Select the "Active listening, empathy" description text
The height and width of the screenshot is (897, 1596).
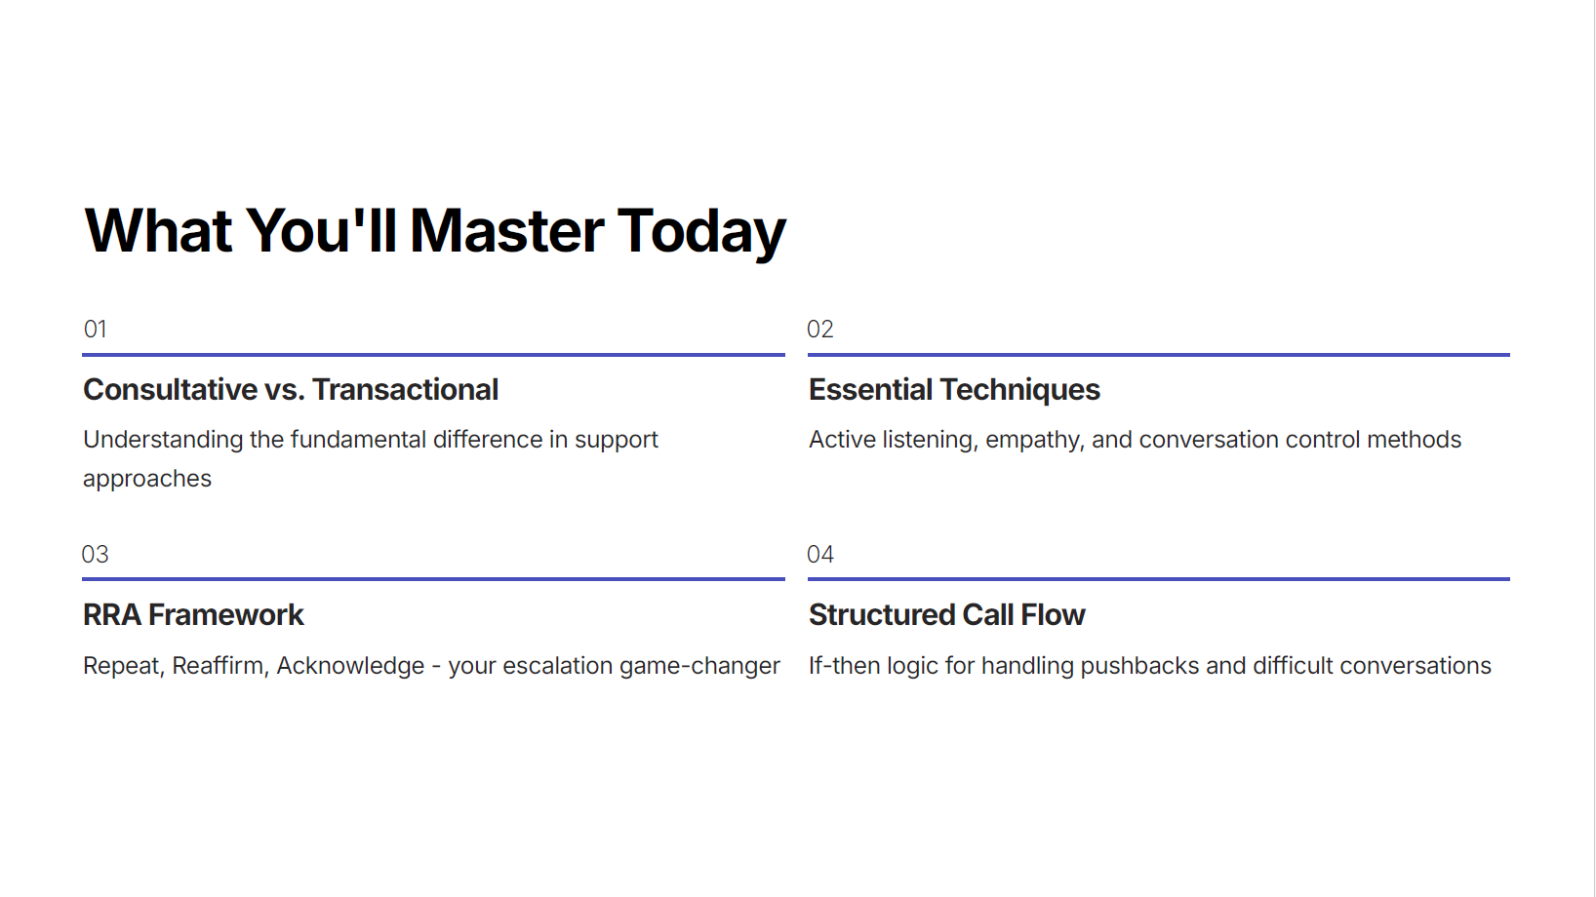tap(1135, 440)
